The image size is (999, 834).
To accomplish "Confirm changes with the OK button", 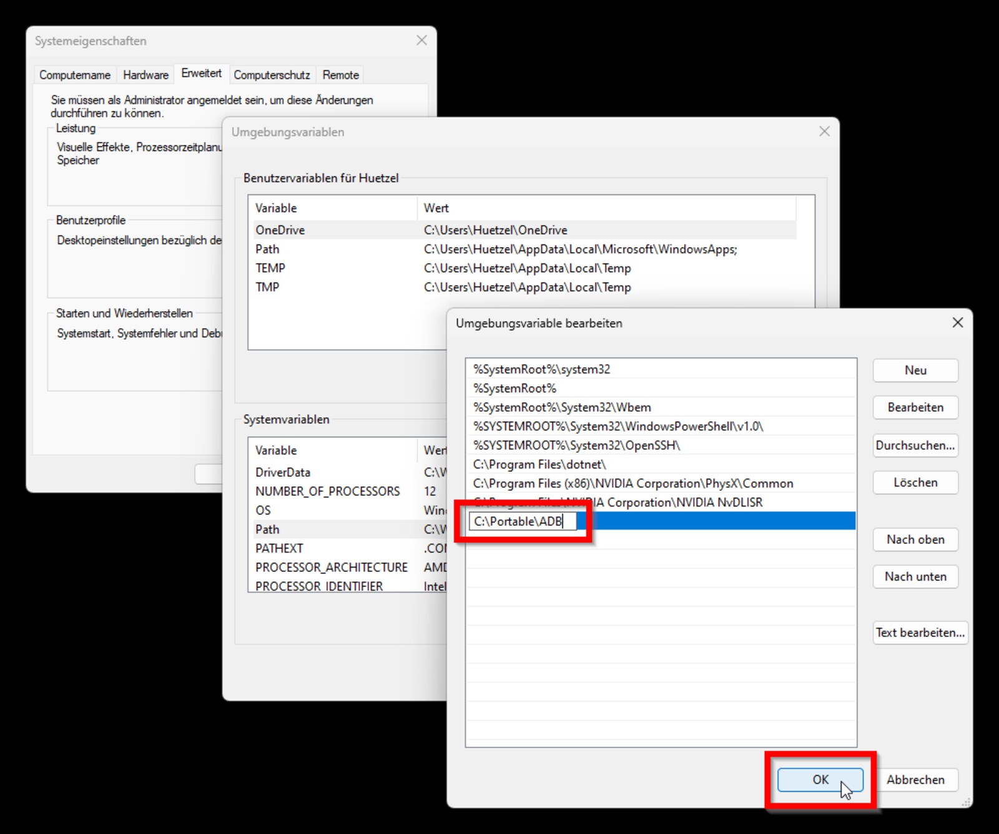I will 819,780.
